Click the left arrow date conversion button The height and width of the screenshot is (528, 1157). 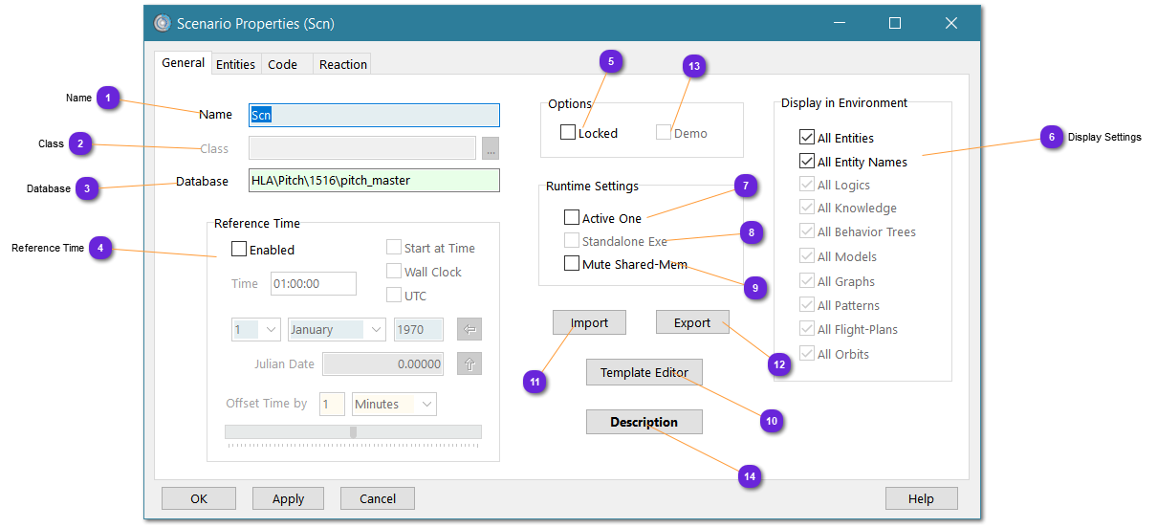coord(469,329)
